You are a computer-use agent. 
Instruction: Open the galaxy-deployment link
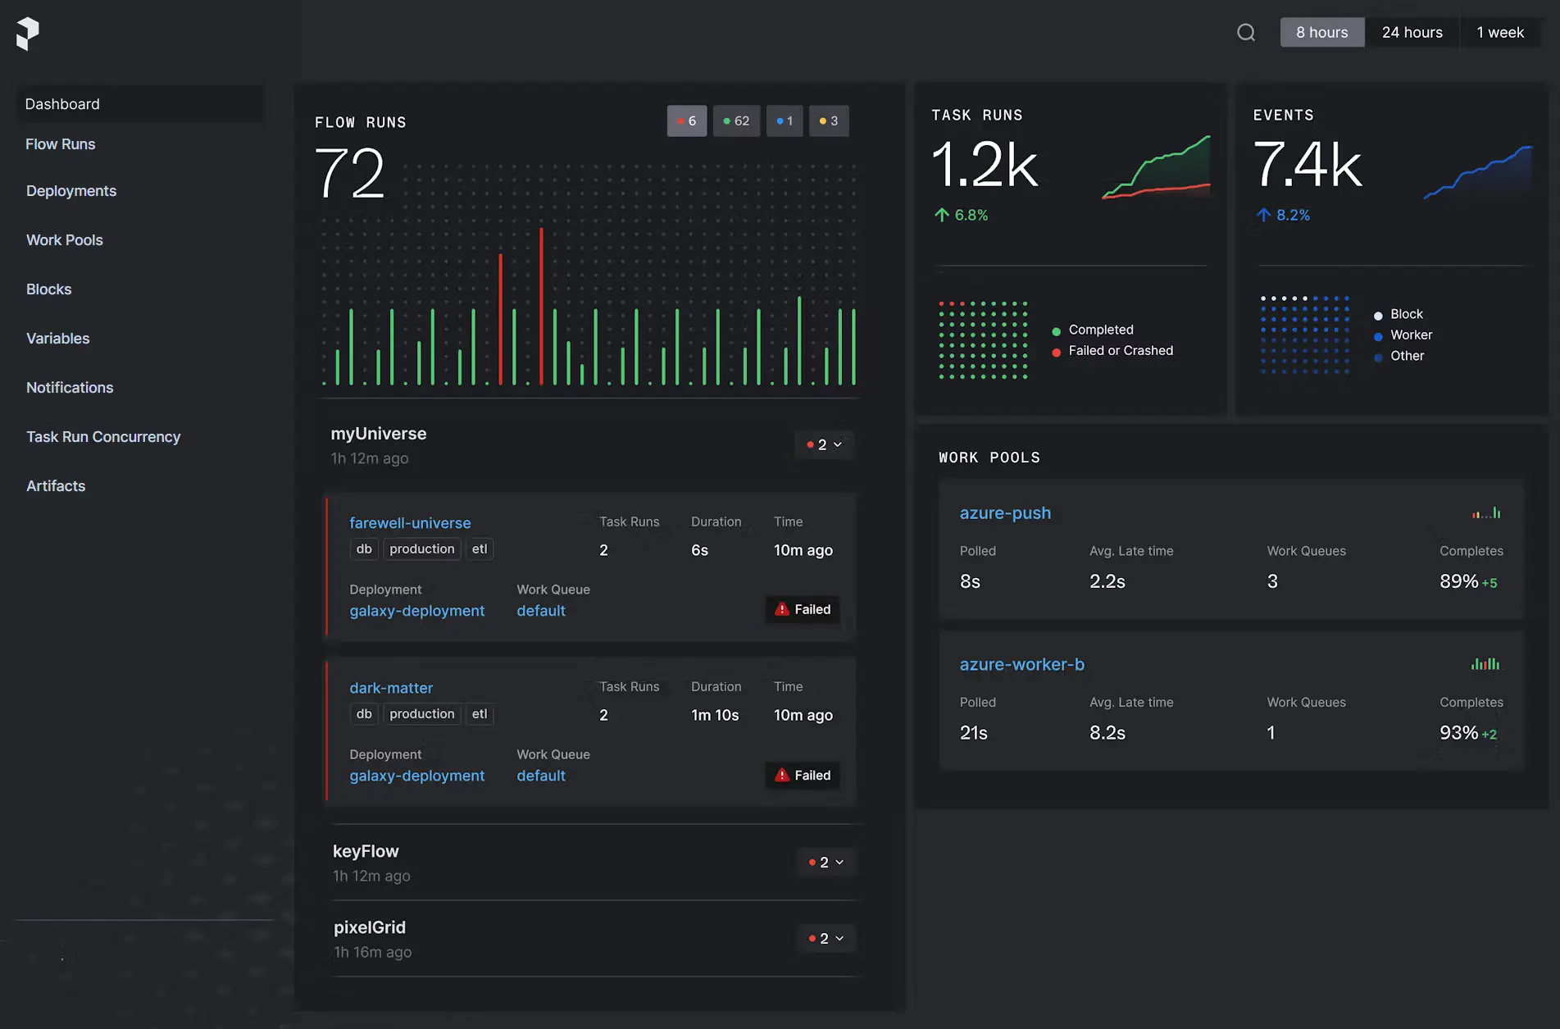416,610
